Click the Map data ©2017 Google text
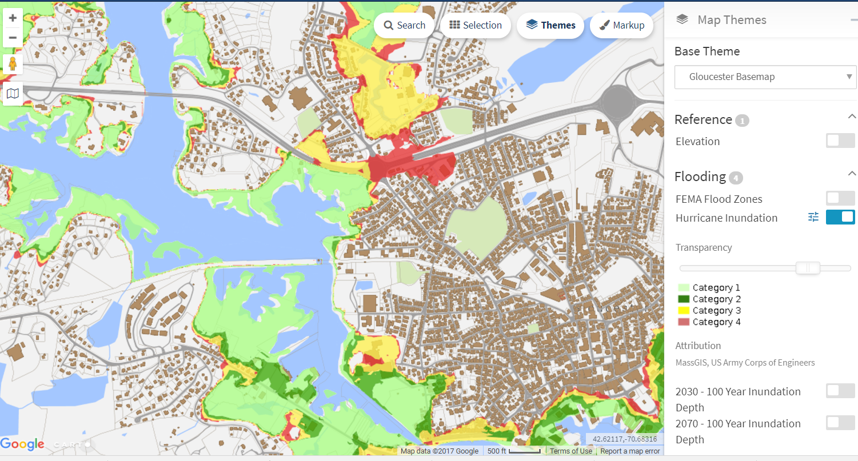 440,451
